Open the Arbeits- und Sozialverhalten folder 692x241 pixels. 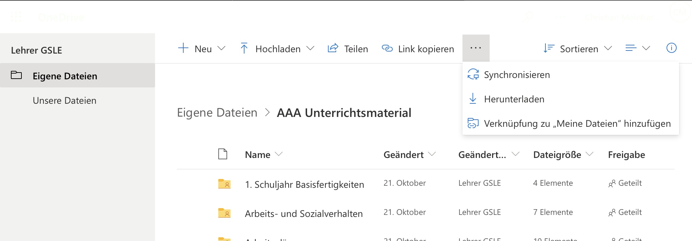(x=304, y=214)
